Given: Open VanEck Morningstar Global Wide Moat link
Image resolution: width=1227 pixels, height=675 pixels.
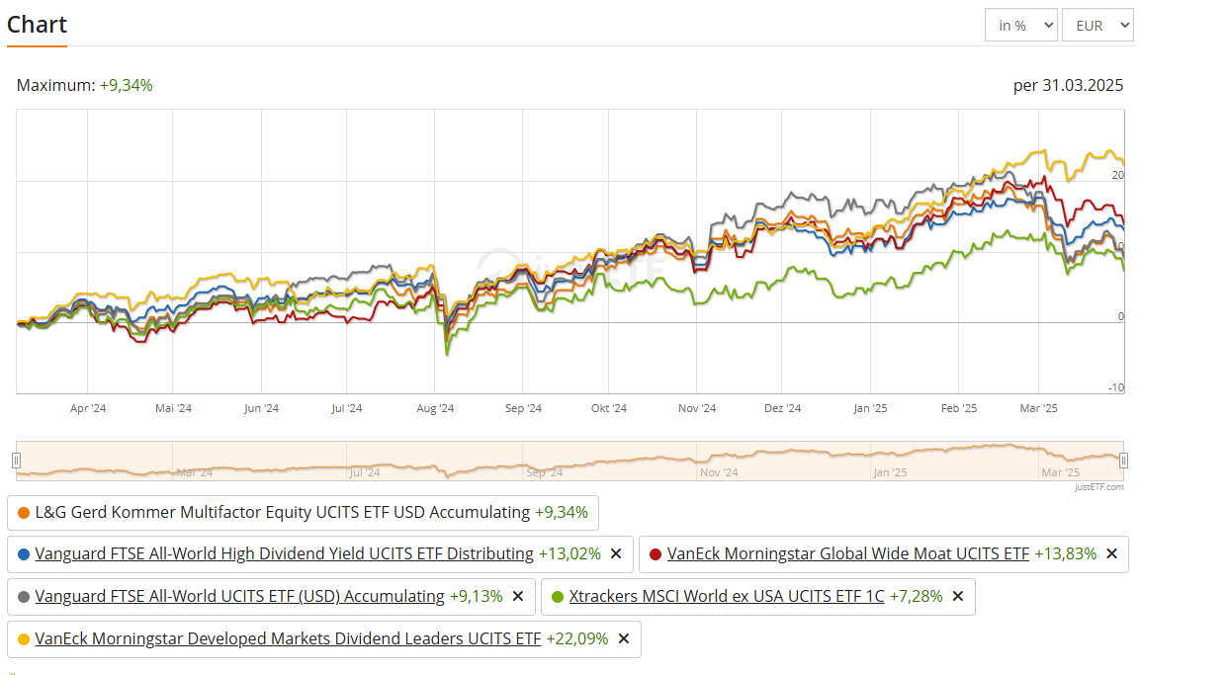Looking at the screenshot, I should [x=847, y=553].
